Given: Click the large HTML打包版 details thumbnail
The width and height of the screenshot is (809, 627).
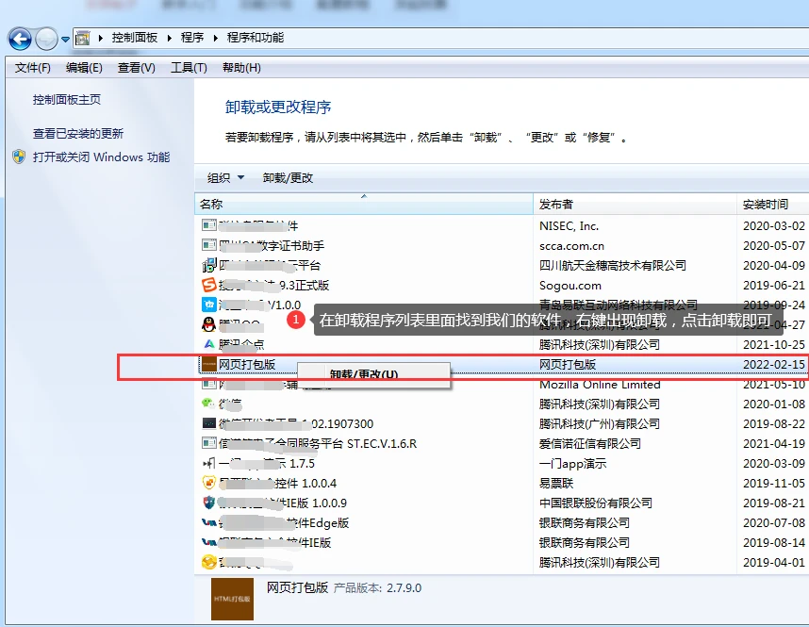Looking at the screenshot, I should coord(232,599).
